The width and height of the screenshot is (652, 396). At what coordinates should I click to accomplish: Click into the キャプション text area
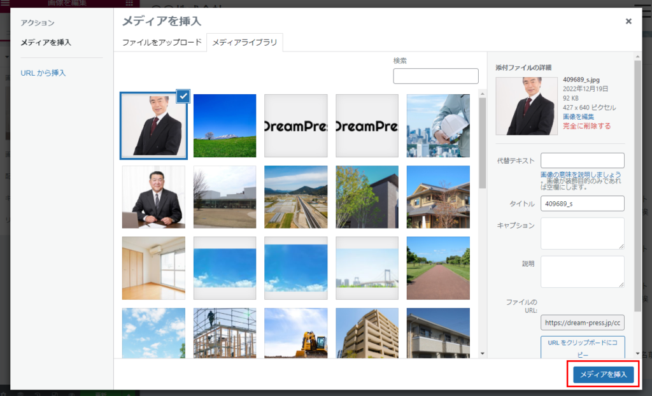pos(582,233)
